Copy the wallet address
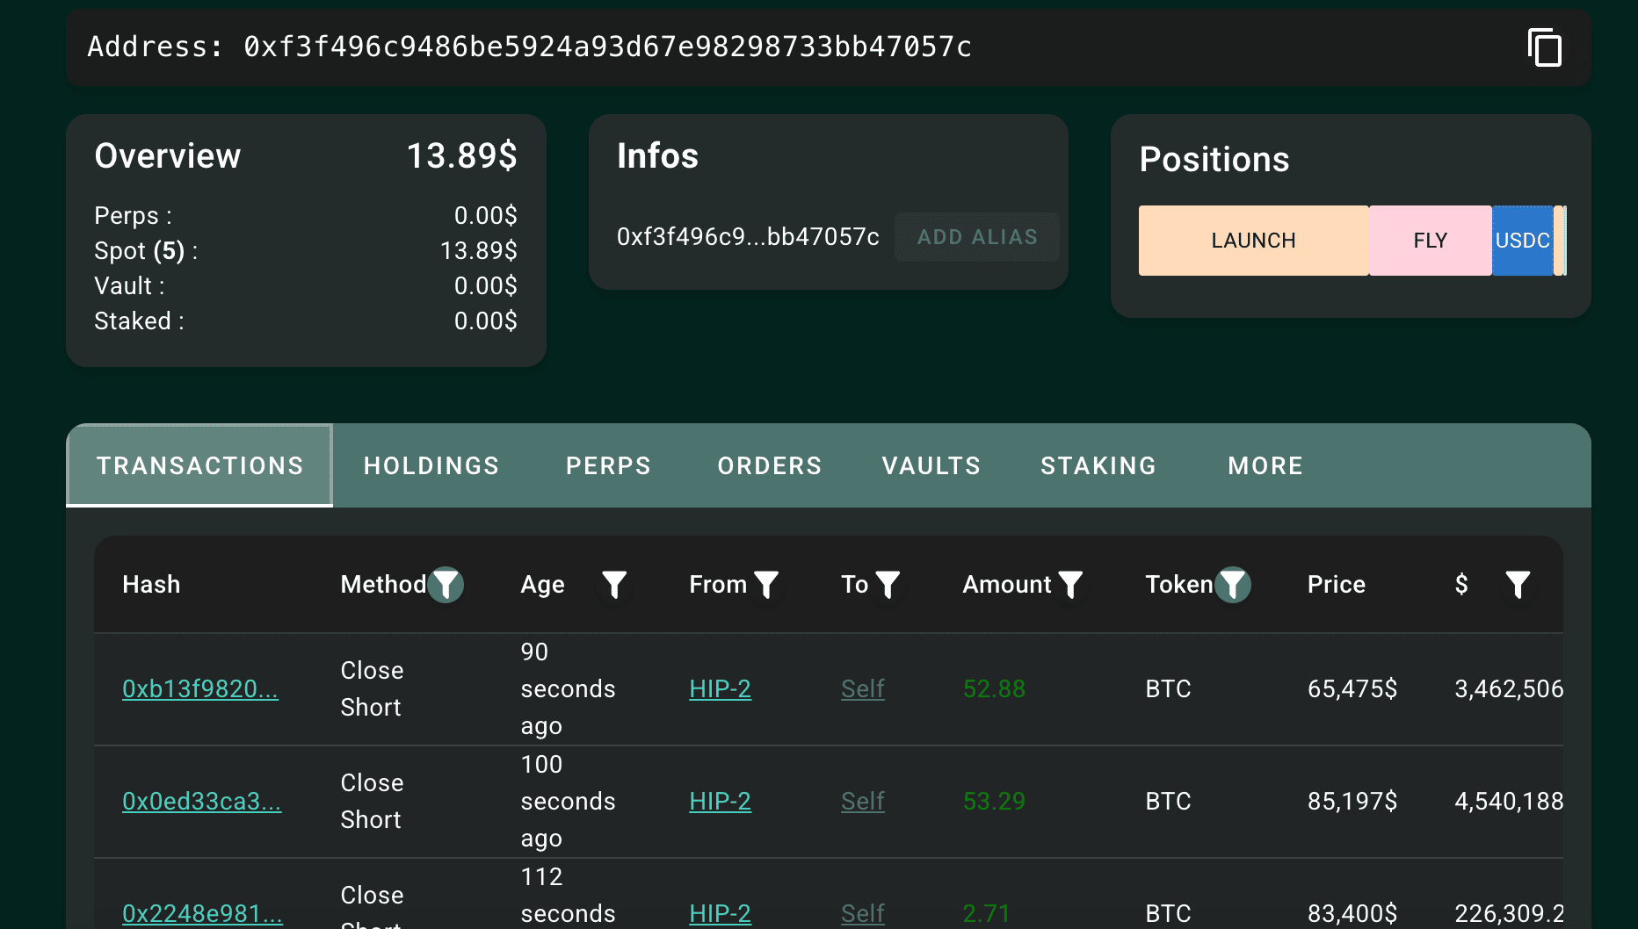Screen dimensions: 1638x929 click(1545, 48)
